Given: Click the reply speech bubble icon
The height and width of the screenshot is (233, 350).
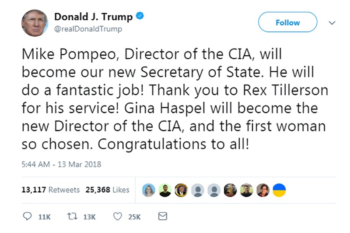Looking at the screenshot, I should coord(27,216).
